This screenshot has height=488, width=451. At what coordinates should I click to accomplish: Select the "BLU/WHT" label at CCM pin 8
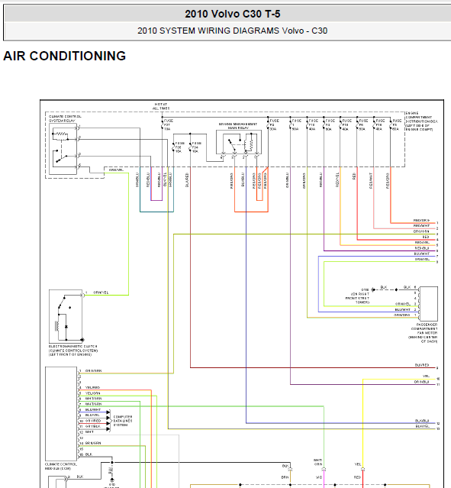click(x=93, y=410)
